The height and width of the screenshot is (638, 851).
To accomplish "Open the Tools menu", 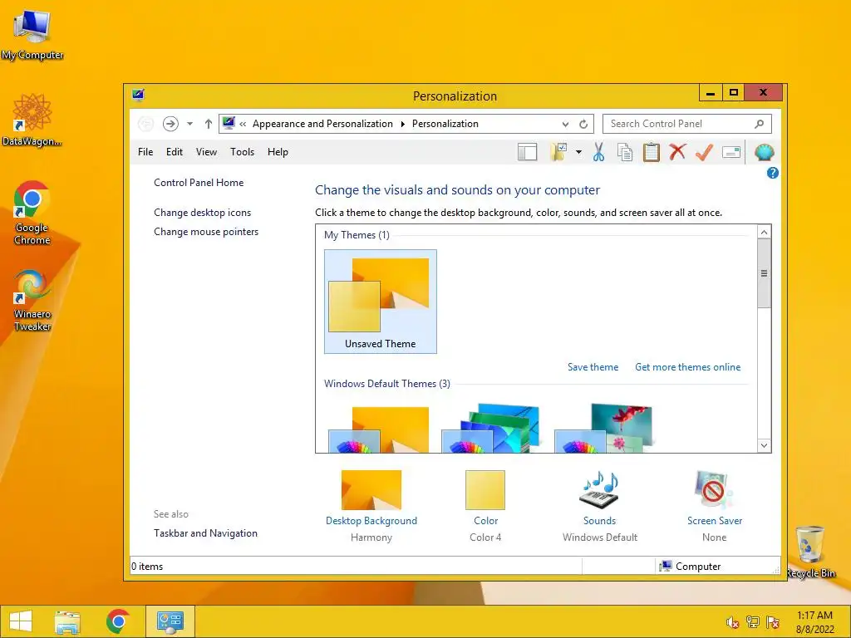I will coord(242,153).
